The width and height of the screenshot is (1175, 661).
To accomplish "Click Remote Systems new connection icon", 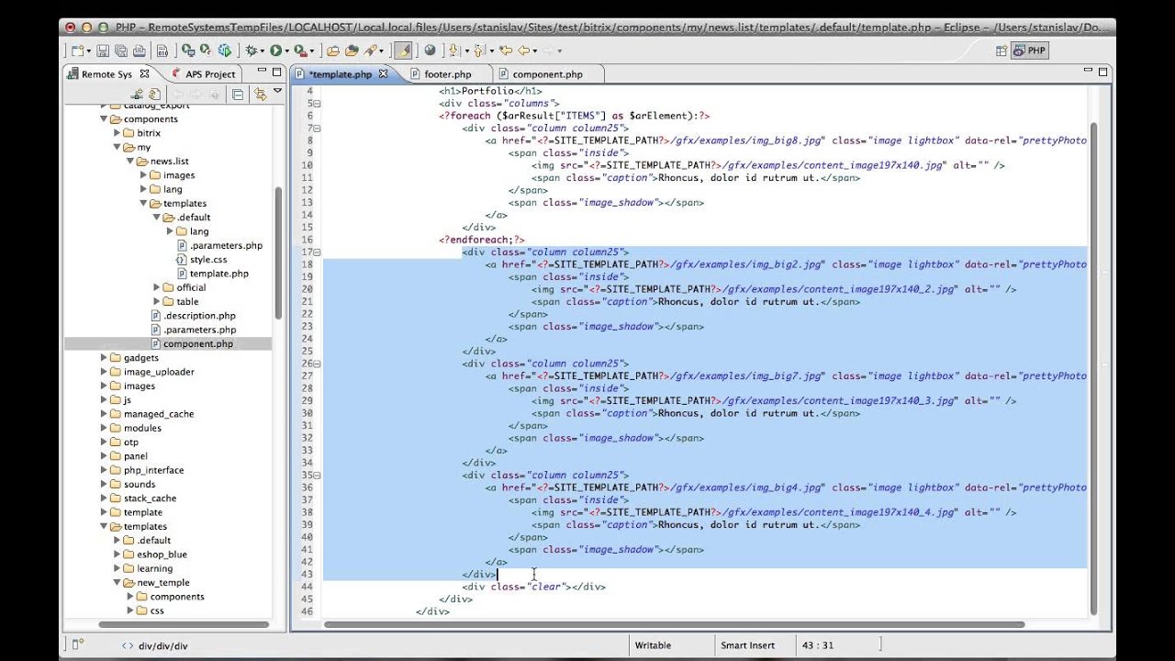I will pyautogui.click(x=137, y=94).
